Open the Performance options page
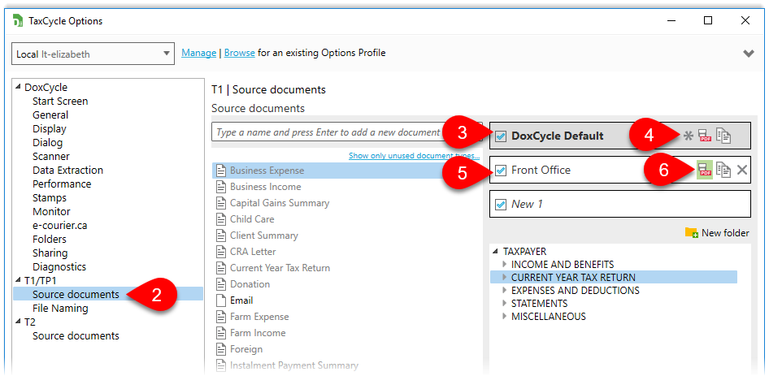 click(x=62, y=184)
